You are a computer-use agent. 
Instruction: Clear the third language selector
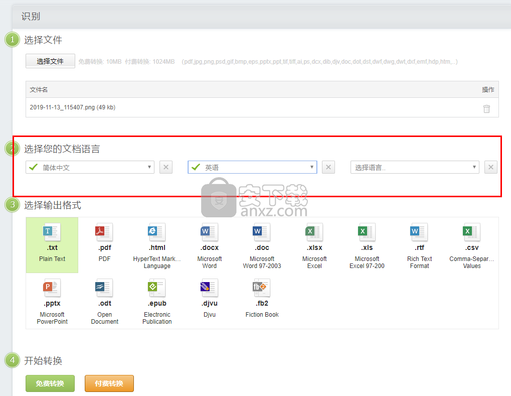pyautogui.click(x=491, y=167)
